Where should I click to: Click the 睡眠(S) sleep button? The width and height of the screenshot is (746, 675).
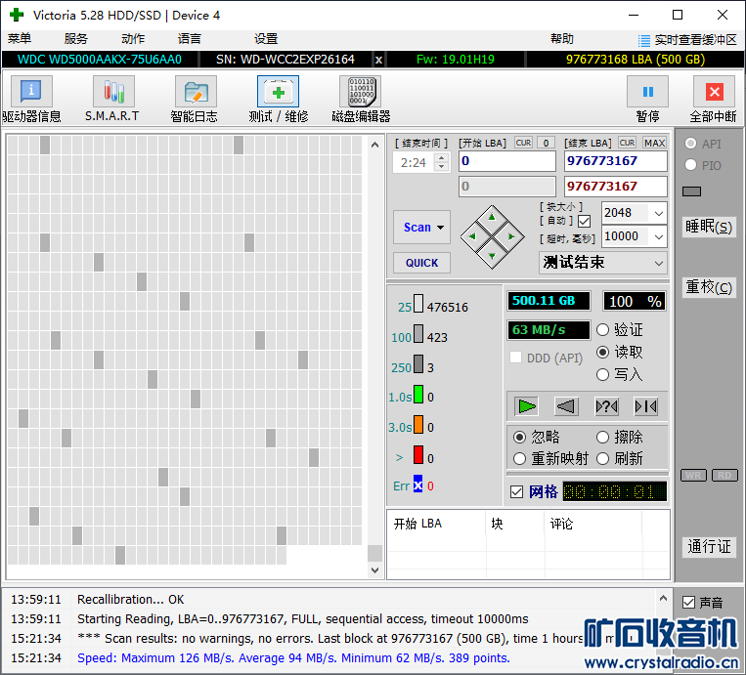click(709, 227)
